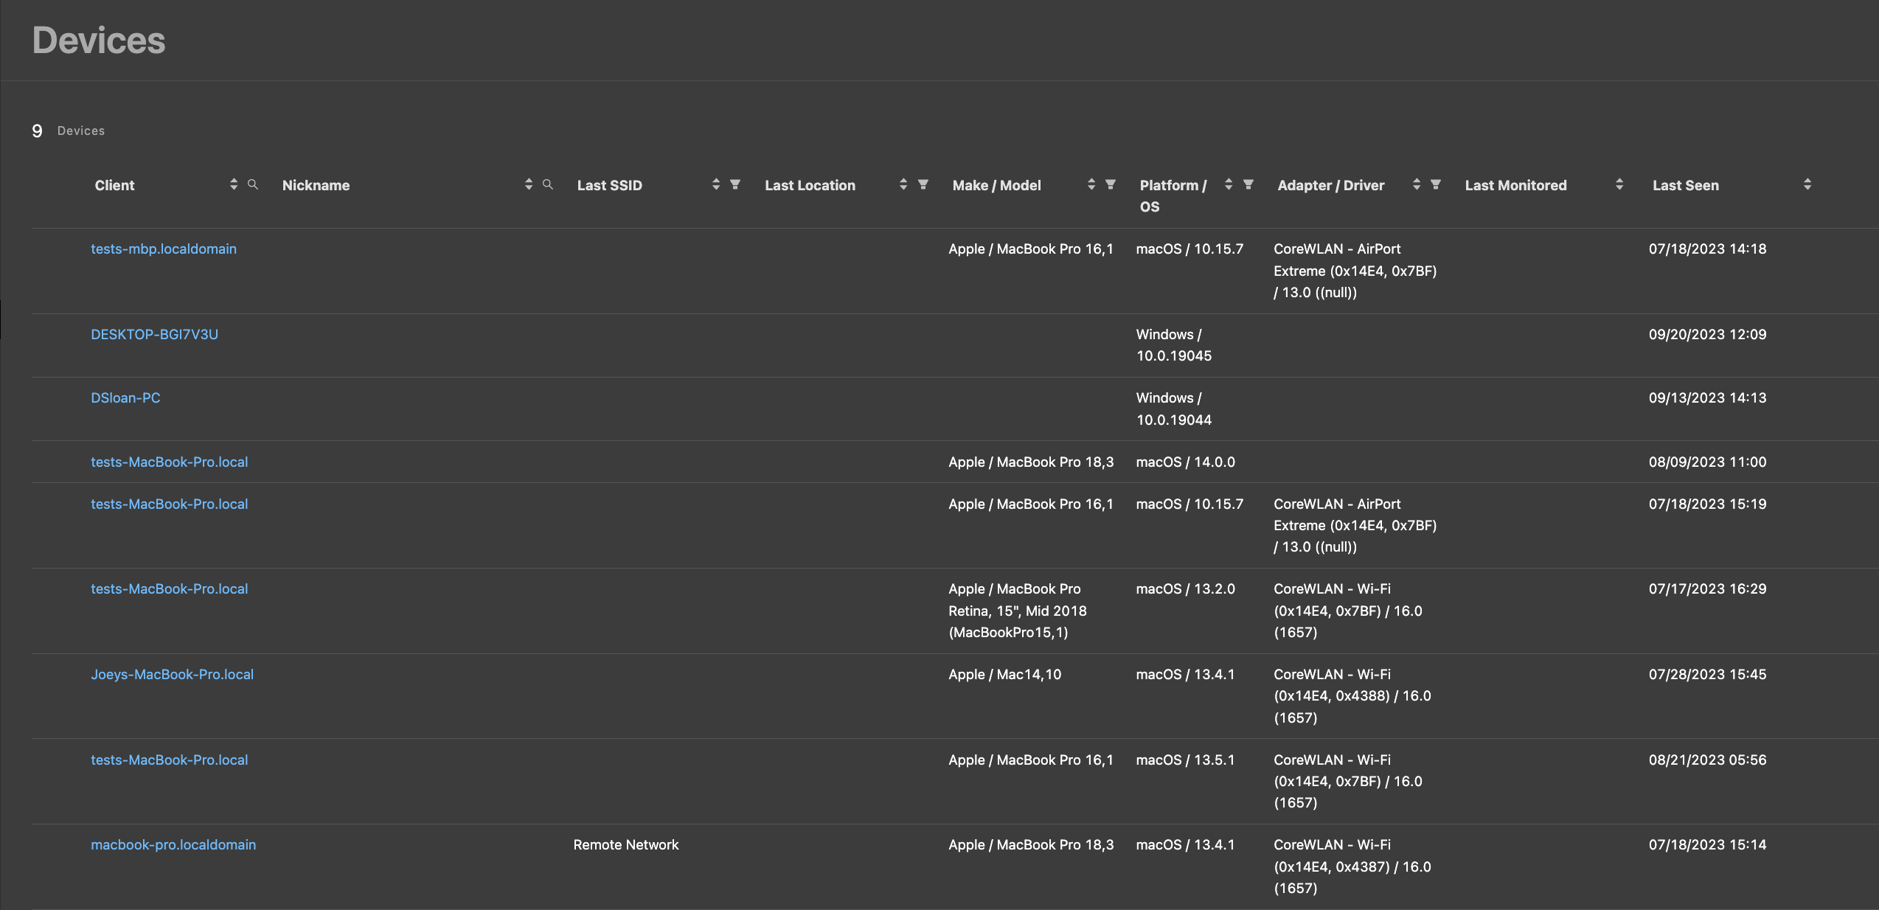This screenshot has width=1879, height=910.
Task: Sort the table by Last Seen
Action: (1807, 184)
